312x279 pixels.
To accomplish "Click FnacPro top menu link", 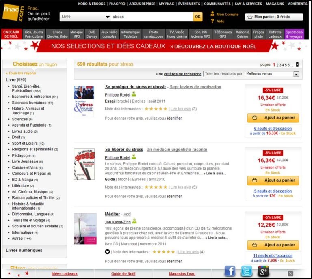I will [x=117, y=4].
